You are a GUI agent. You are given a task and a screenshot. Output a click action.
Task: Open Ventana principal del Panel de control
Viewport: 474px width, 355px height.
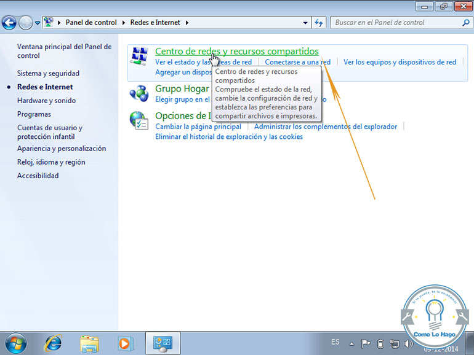[x=65, y=51]
